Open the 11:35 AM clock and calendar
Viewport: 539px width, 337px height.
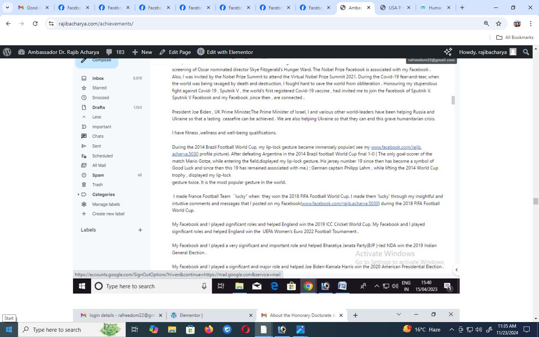(507, 330)
